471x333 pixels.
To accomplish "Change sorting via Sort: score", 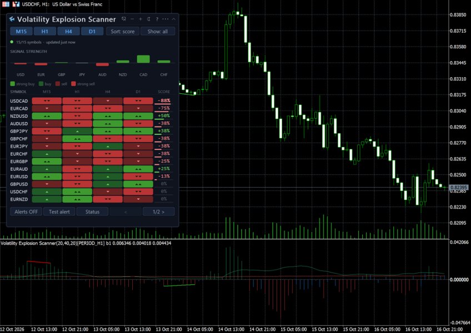I will pyautogui.click(x=123, y=31).
